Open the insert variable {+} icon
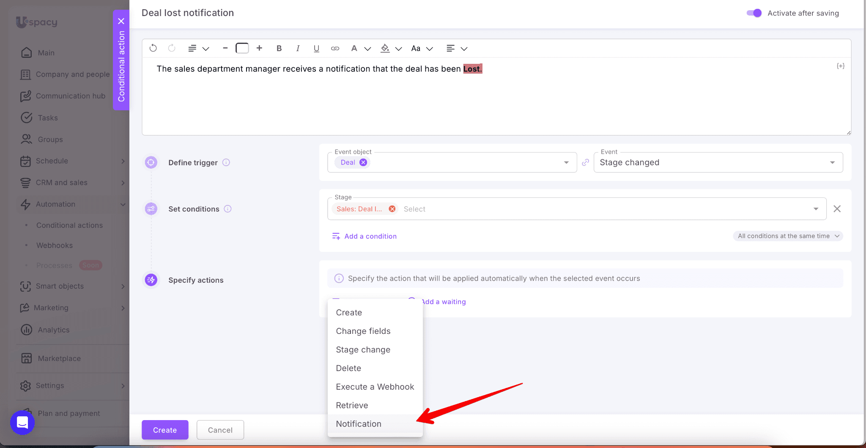This screenshot has width=866, height=448. pyautogui.click(x=840, y=66)
